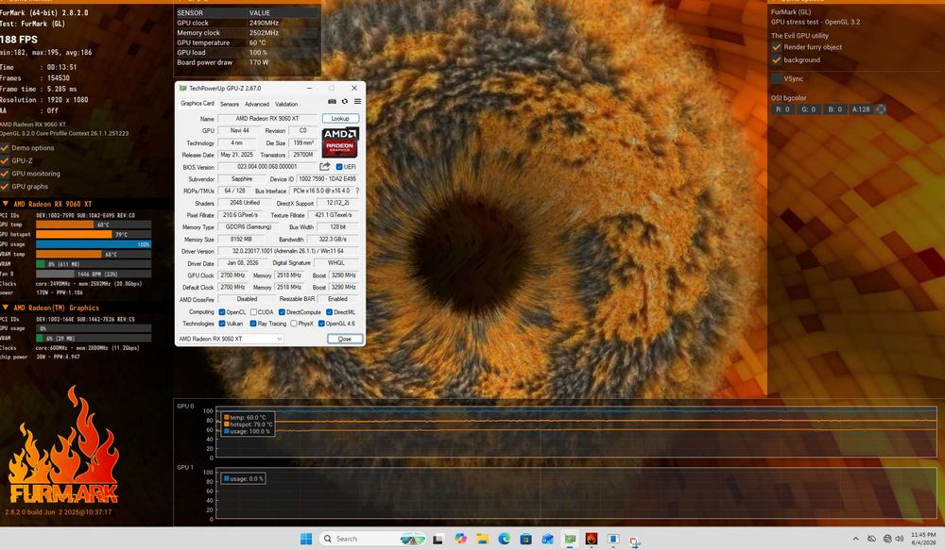Click the BIOS Version field
945x550 pixels.
tap(267, 167)
